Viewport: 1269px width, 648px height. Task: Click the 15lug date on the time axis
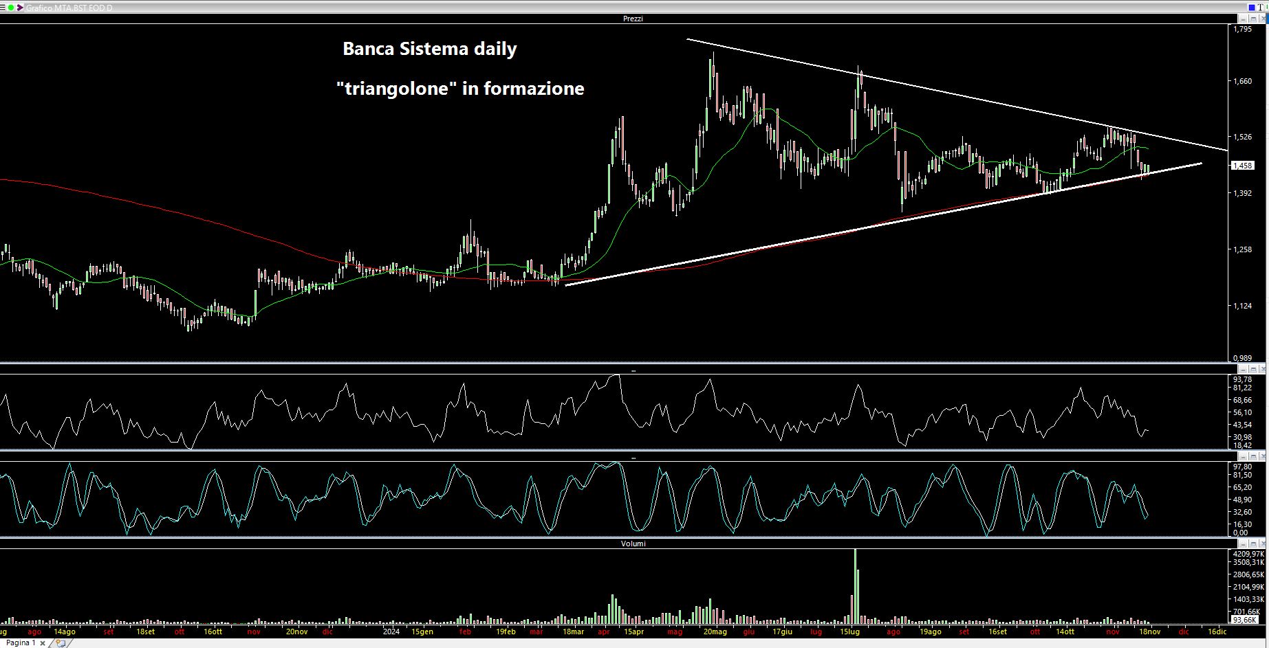pyautogui.click(x=850, y=632)
